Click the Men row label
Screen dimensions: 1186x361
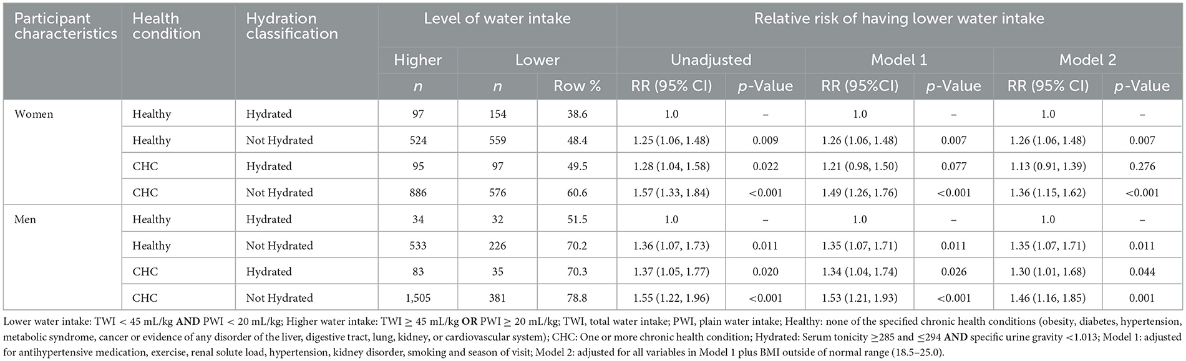[x=25, y=219]
